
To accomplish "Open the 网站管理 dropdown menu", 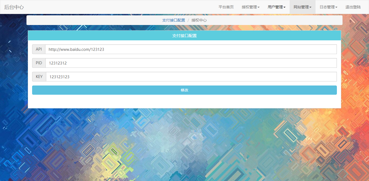I will 302,7.
